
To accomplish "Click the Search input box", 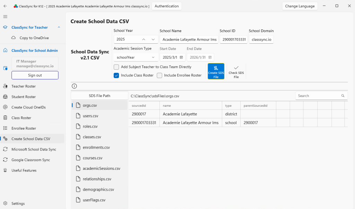I will pyautogui.click(x=321, y=96).
